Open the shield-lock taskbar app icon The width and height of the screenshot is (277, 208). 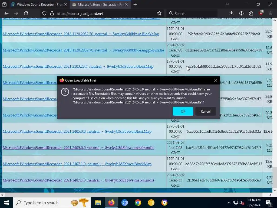click(x=164, y=203)
